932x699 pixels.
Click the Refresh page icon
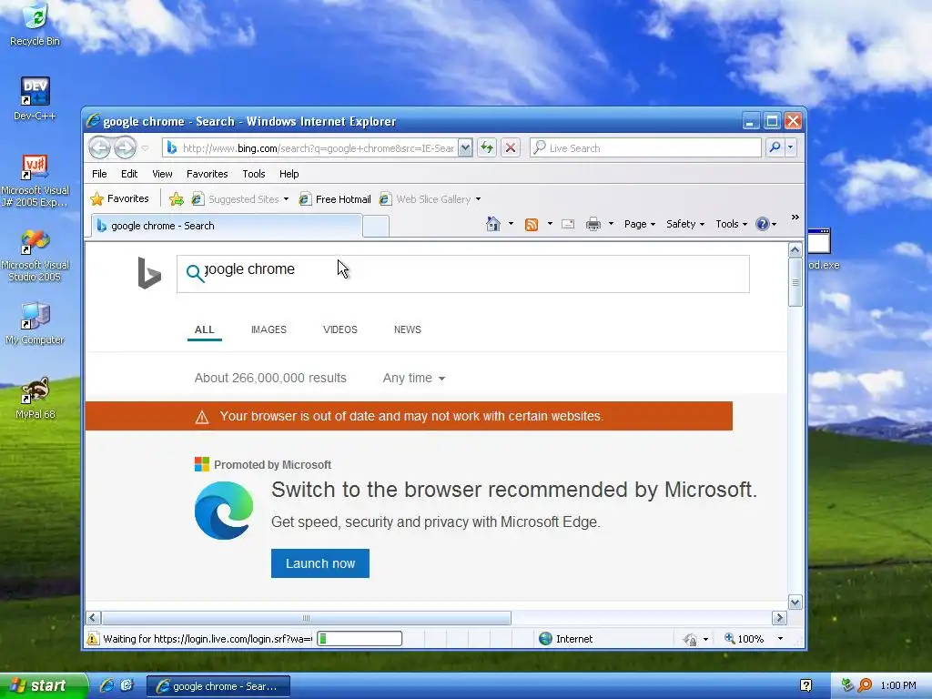(x=487, y=147)
